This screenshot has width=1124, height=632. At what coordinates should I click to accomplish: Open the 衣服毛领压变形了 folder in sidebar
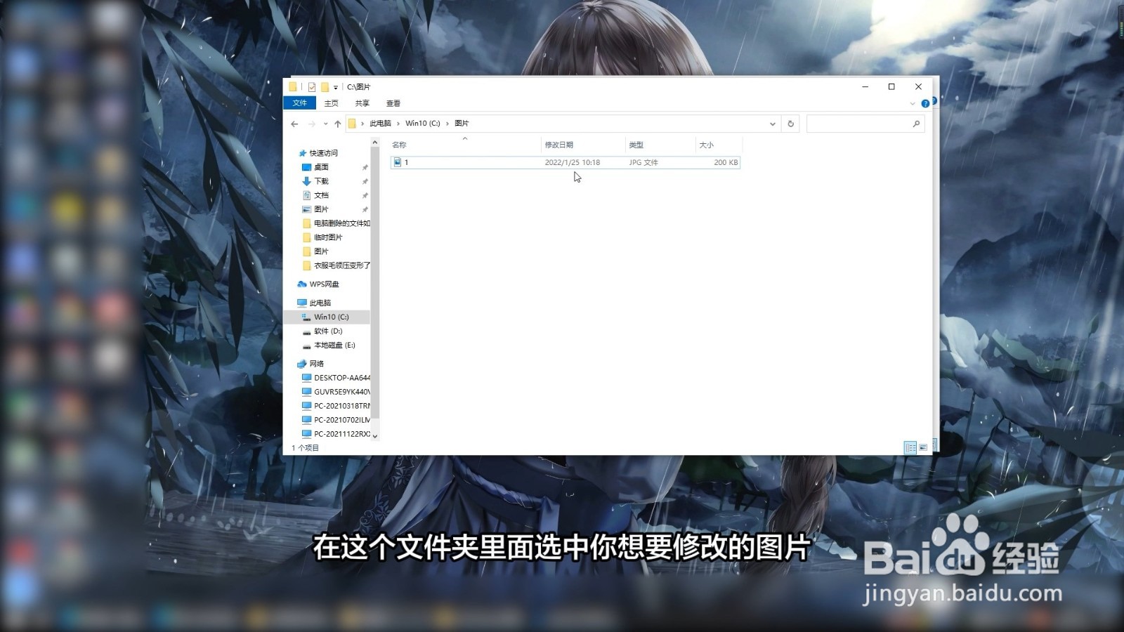[x=341, y=265]
